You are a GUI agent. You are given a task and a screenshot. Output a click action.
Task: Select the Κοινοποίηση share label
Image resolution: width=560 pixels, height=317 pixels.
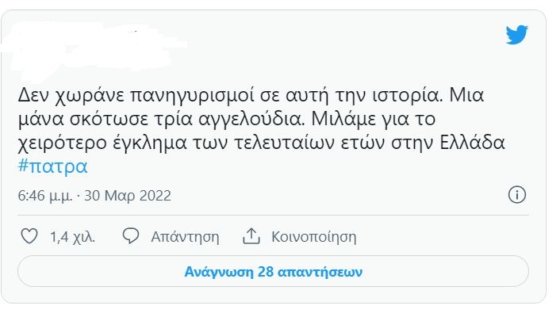point(314,237)
